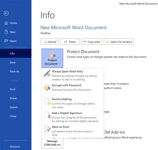Click Save As in the sidebar
This screenshot has width=158, height=150.
(x=16, y=72)
